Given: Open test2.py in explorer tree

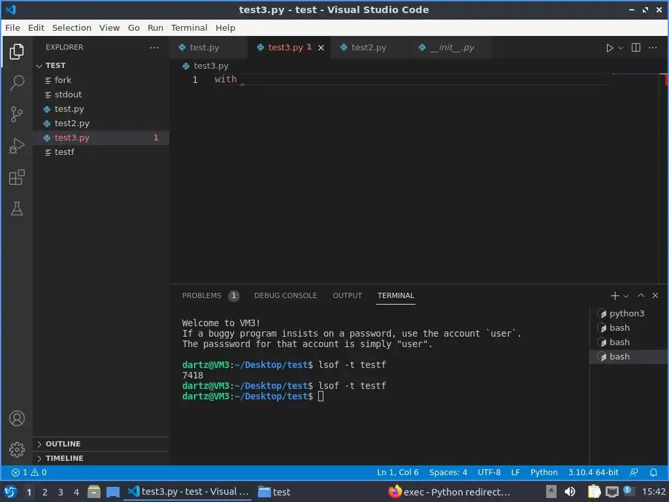Looking at the screenshot, I should click(101, 124).
